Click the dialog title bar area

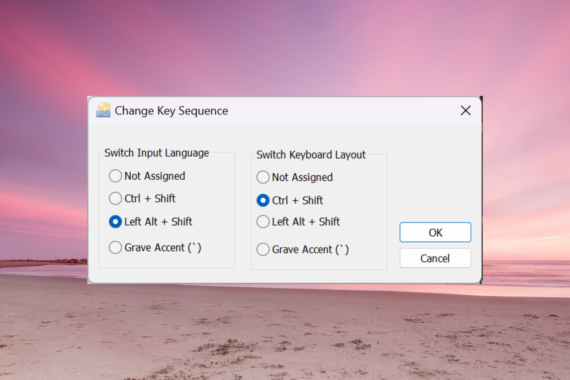click(282, 111)
